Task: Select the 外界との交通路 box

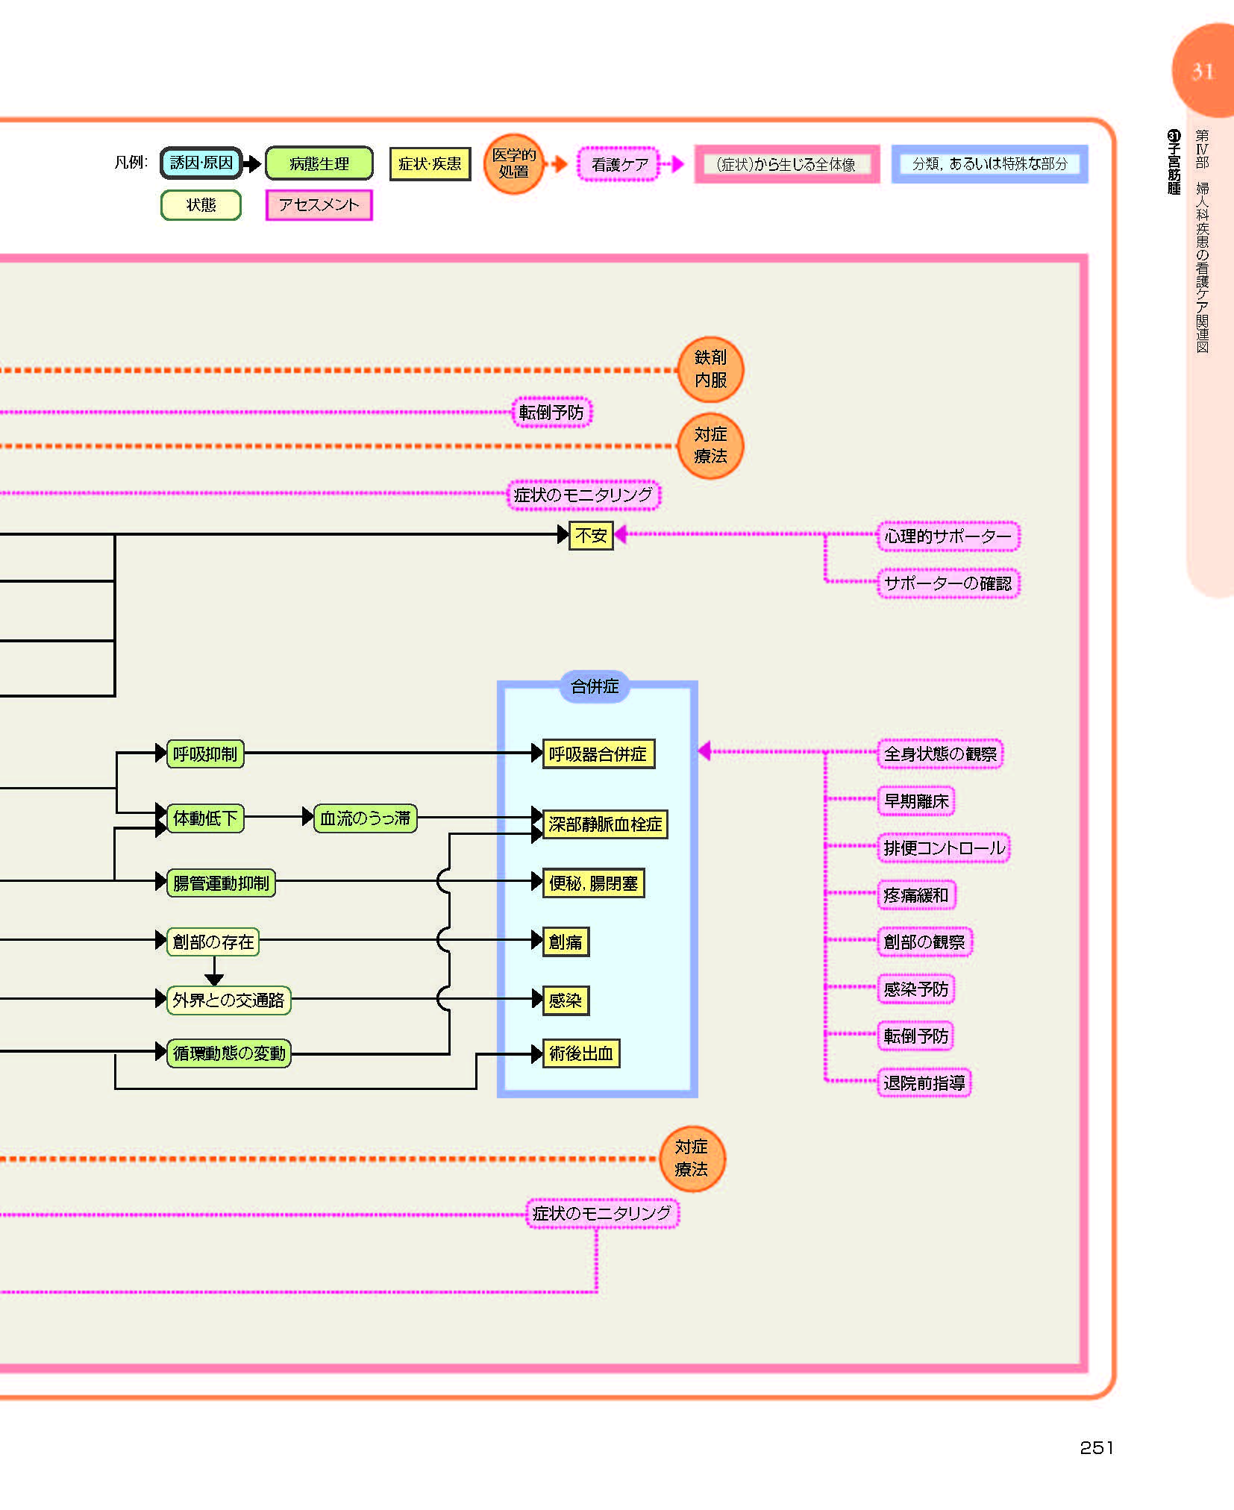Action: pyautogui.click(x=228, y=1000)
